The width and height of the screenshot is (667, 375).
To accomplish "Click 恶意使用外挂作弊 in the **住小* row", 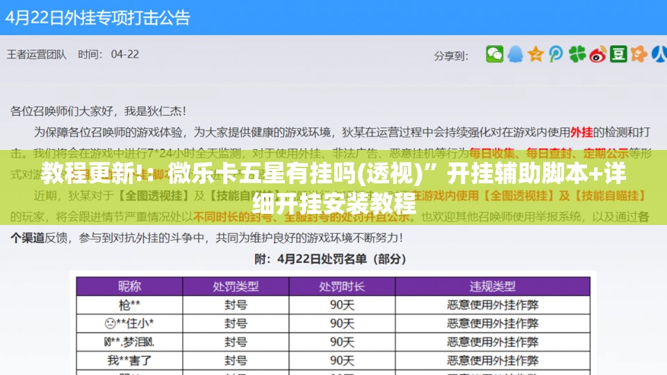I will [493, 324].
